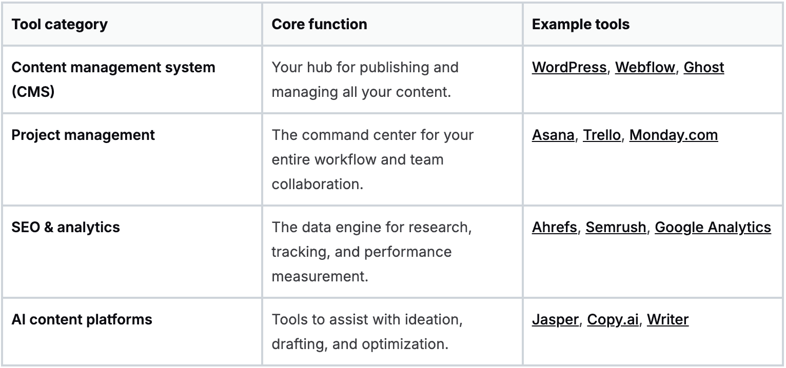
Task: Open the Monday.com link
Action: point(673,135)
